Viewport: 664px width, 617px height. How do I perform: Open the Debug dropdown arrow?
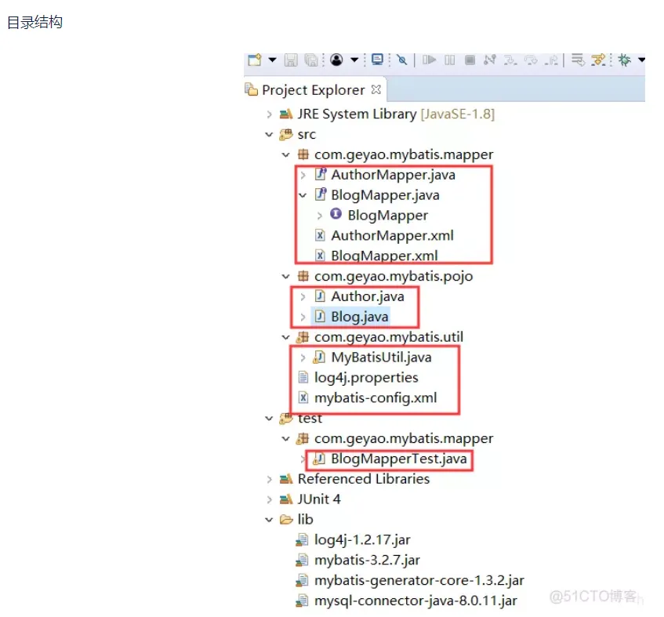point(641,60)
